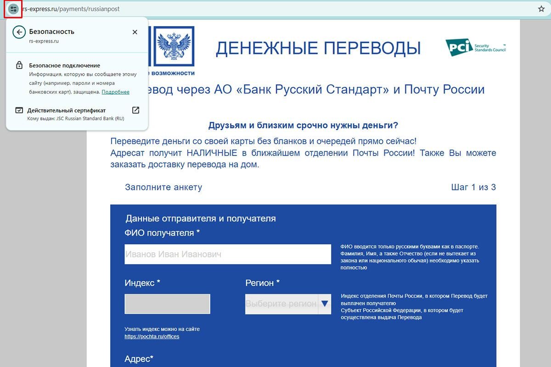The height and width of the screenshot is (367, 551).
Task: Open the Выберите регион dropdown
Action: (x=282, y=304)
